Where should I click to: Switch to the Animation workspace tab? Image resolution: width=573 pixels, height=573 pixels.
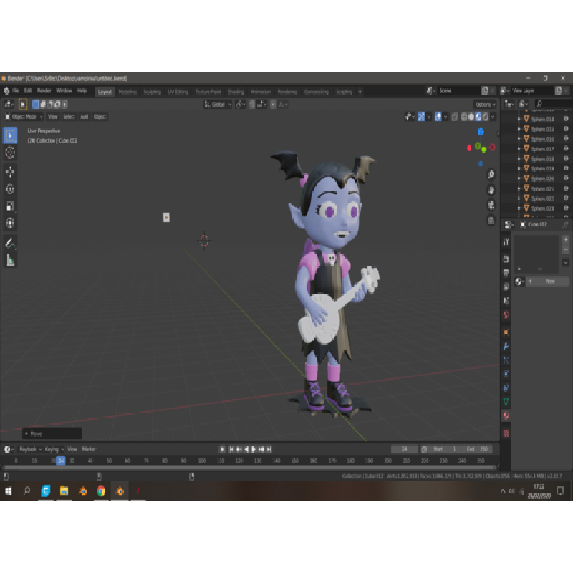click(261, 92)
